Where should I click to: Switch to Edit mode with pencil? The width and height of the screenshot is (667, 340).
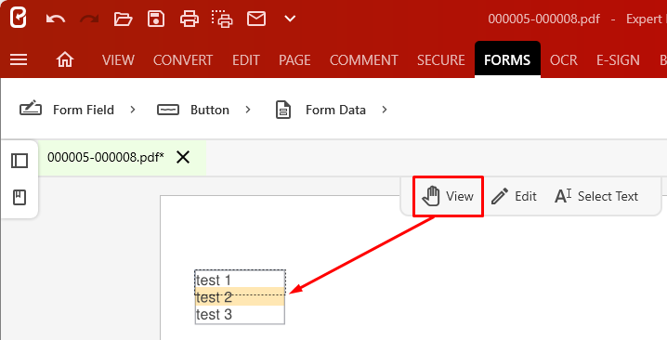click(514, 196)
